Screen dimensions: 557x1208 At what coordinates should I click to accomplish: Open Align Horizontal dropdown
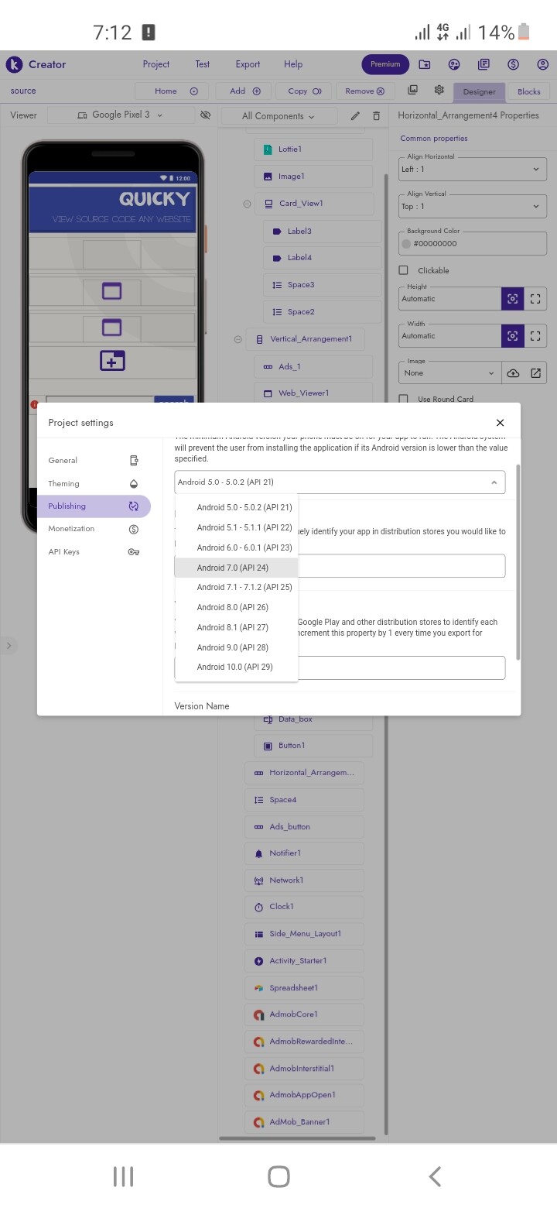pos(472,169)
